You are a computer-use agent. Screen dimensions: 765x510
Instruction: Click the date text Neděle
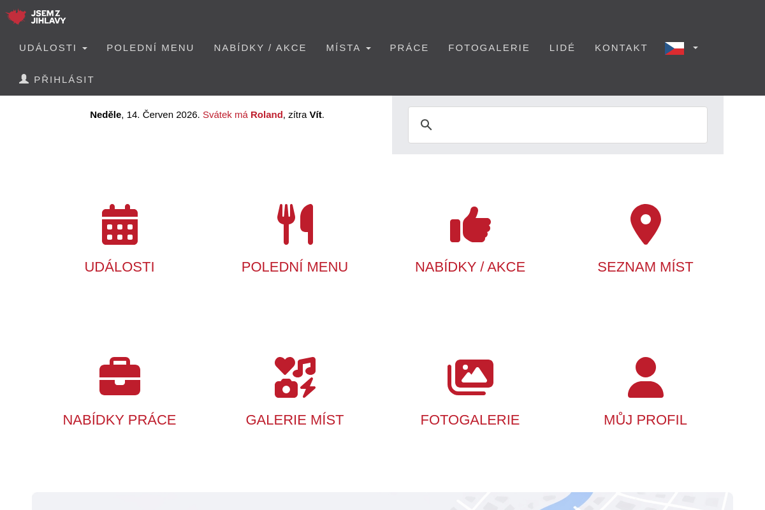[x=105, y=115]
